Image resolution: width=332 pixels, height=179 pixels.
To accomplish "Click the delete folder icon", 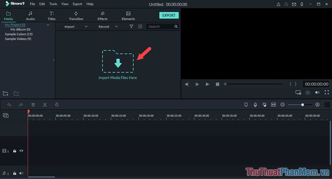I will (x=16, y=93).
